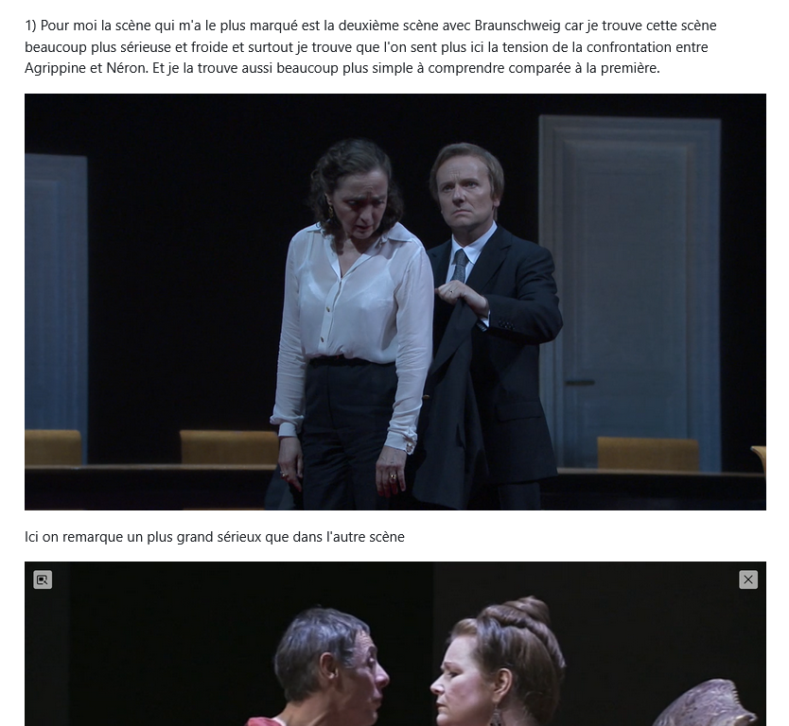Open the first stage photo with two actors
This screenshot has height=726, width=789.
pos(395,302)
